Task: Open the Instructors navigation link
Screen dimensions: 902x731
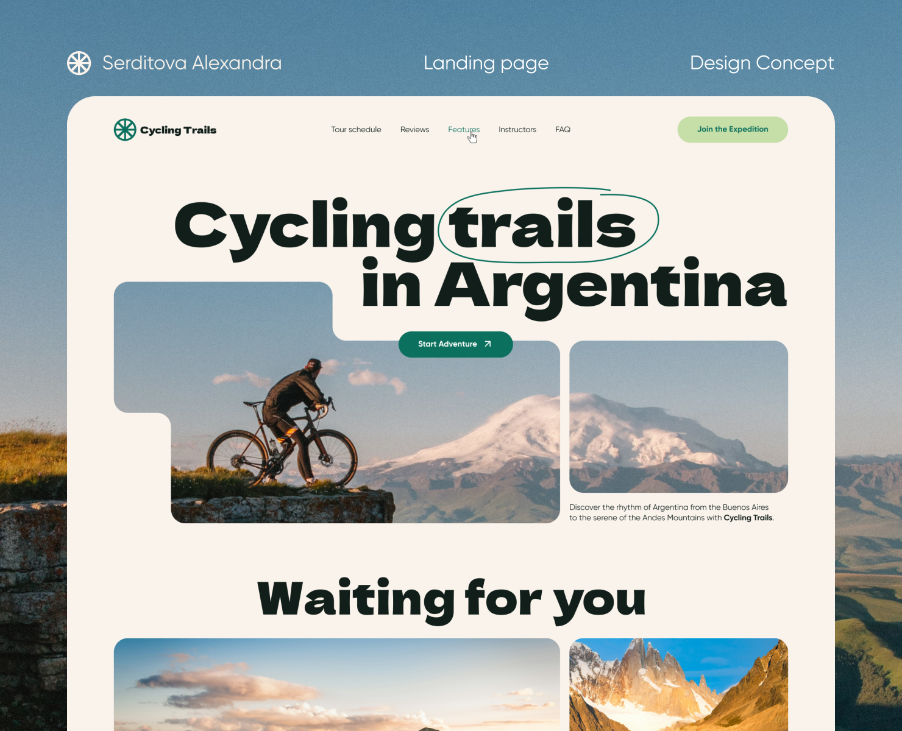Action: pos(517,130)
